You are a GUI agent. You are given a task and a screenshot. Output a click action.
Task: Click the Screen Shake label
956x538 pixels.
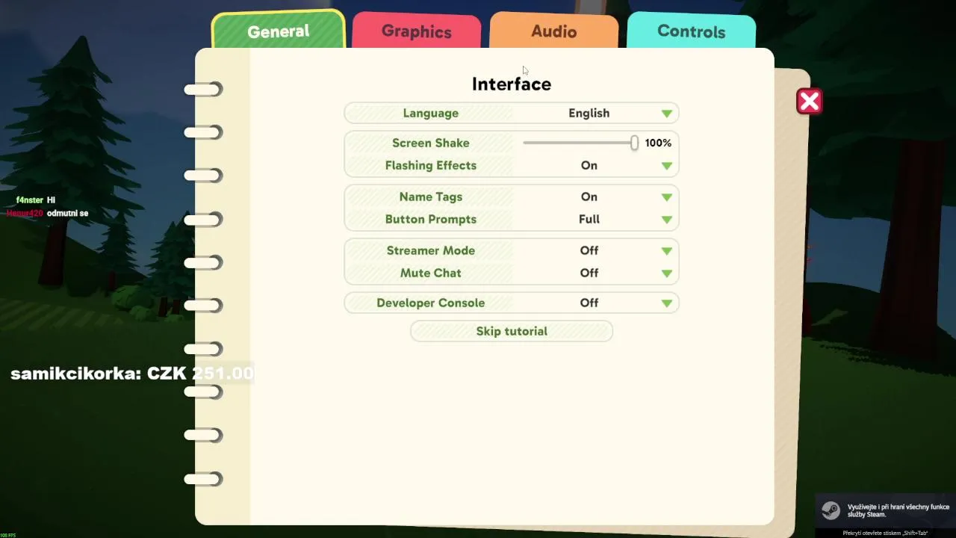[x=430, y=143]
